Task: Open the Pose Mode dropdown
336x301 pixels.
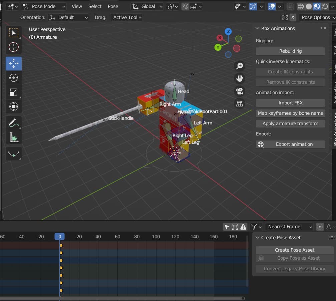Action: pyautogui.click(x=43, y=6)
